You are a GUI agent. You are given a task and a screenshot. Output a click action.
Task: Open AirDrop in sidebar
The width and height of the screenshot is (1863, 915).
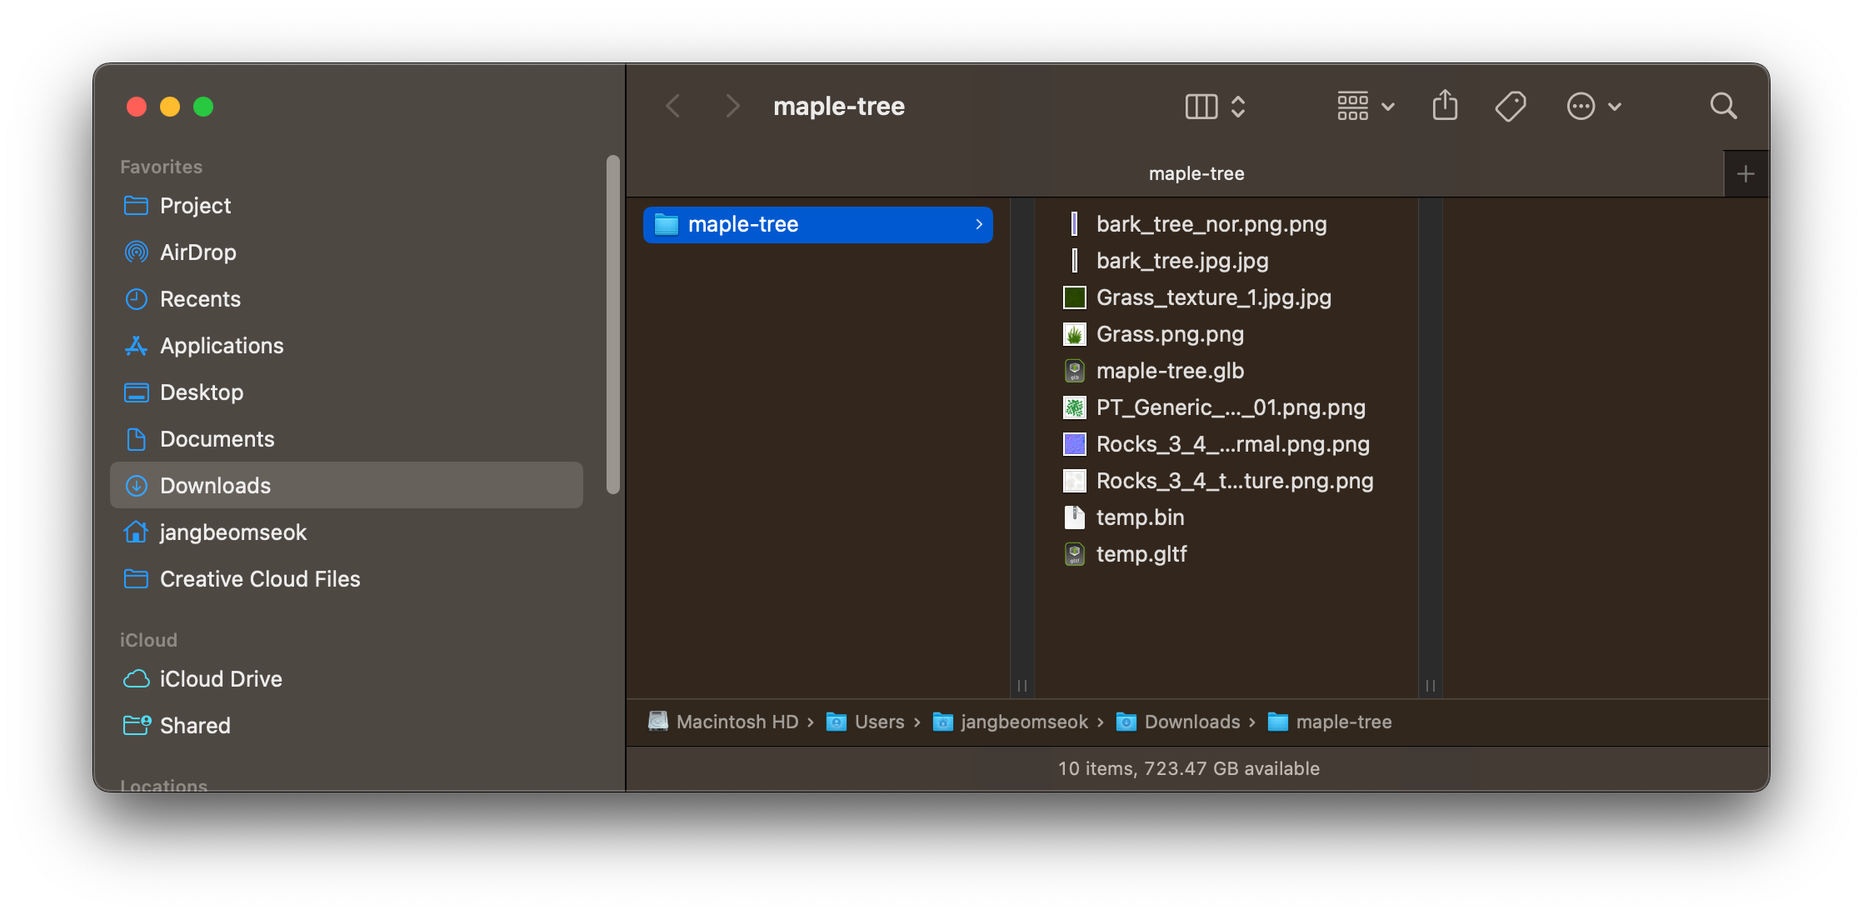(x=197, y=252)
